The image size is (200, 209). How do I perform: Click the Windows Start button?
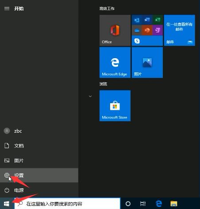coord(7,204)
